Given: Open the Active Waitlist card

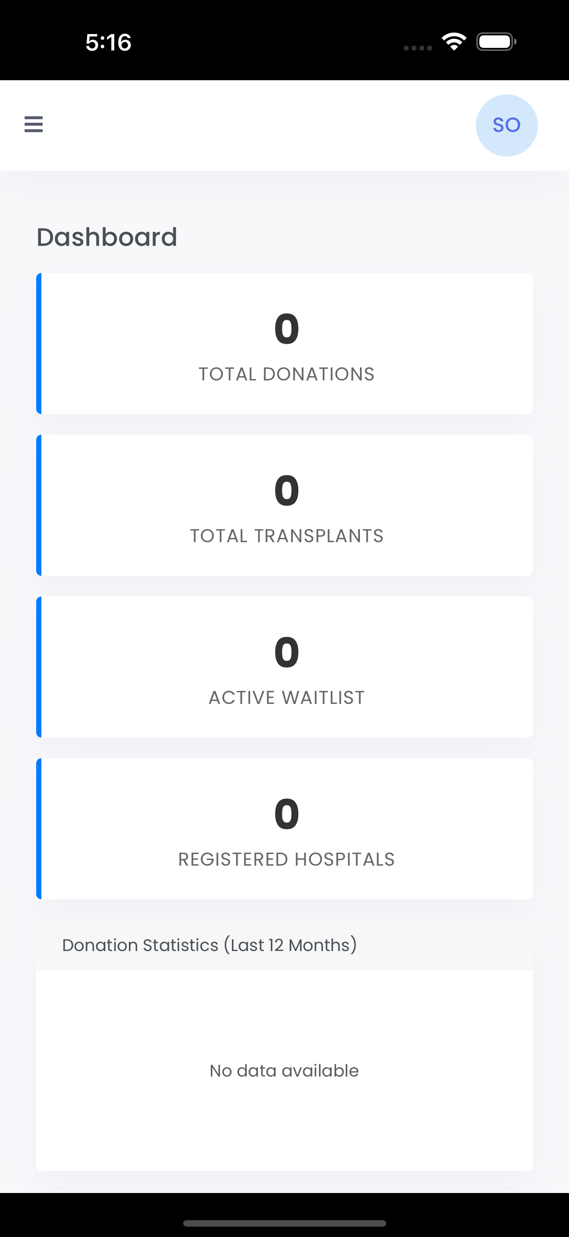Looking at the screenshot, I should [x=284, y=667].
